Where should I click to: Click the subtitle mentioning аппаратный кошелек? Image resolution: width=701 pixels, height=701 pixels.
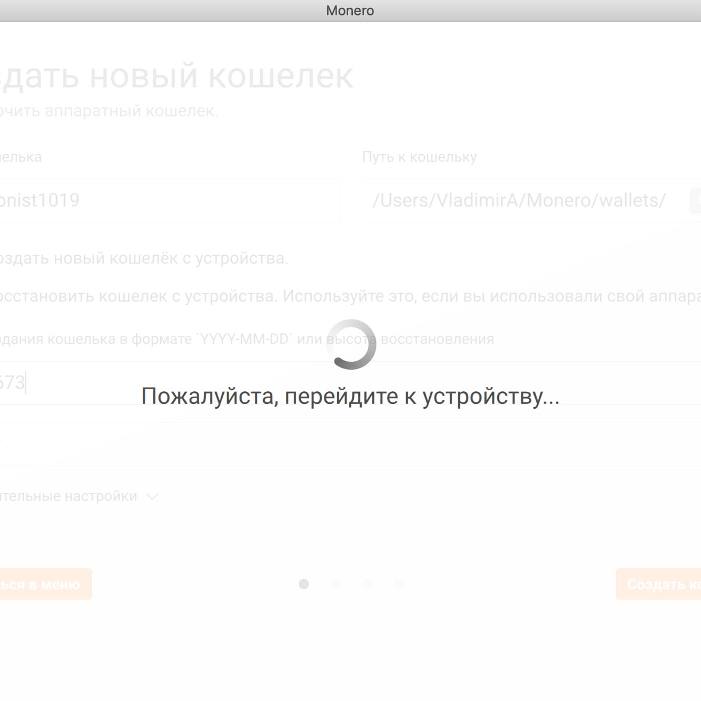109,111
